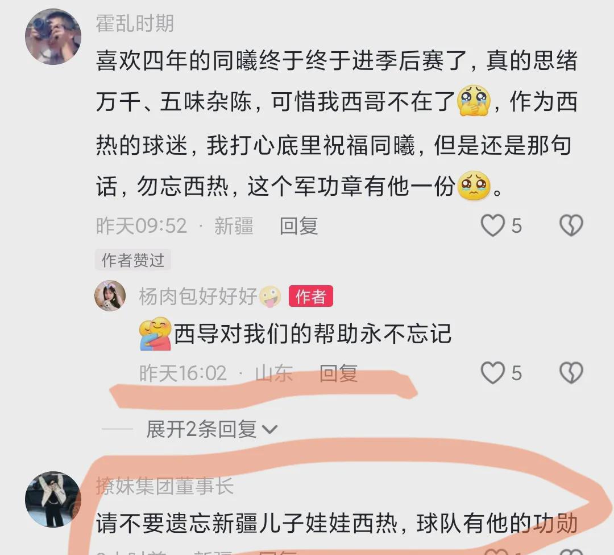The height and width of the screenshot is (555, 614).
Task: Tap the chevron beside 展开2条回复
Action: coord(269,430)
